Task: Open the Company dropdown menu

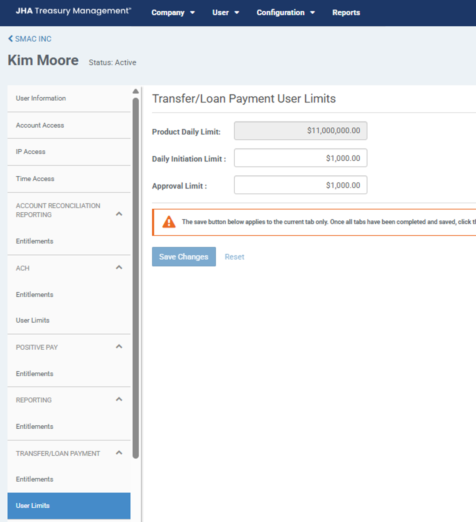Action: 173,12
